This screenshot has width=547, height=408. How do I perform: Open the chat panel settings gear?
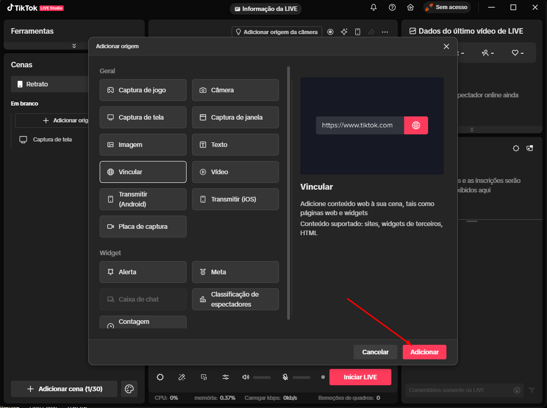point(516,148)
